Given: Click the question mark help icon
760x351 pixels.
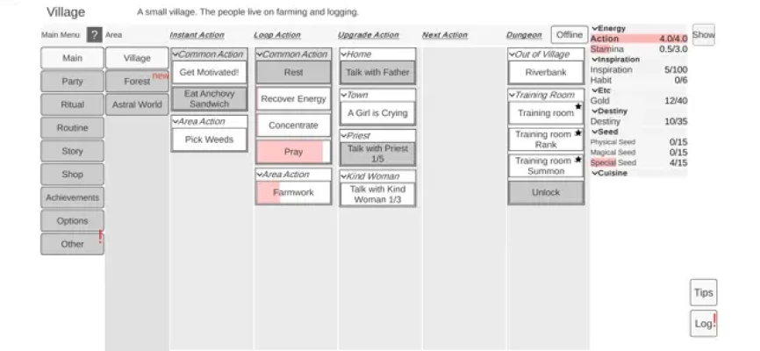Looking at the screenshot, I should tap(94, 35).
